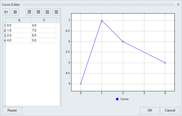Click the blue Curve legend swatch
Screen dimensions: 182x116
117,99
